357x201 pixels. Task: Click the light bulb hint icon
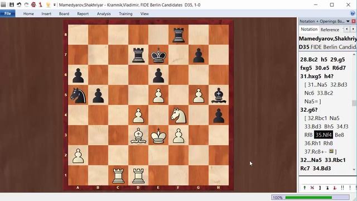pyautogui.click(x=48, y=4)
